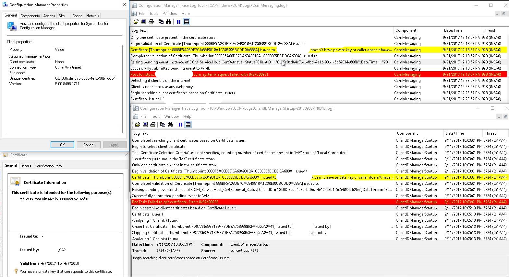This screenshot has height=277, width=509.
Task: Select 'Client is not set to use any webproxy.' row
Action: (318, 87)
